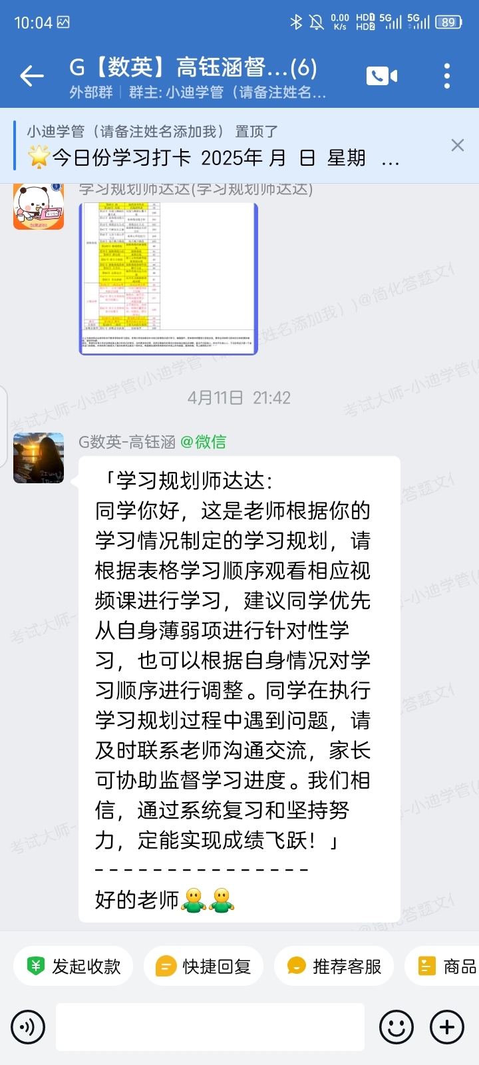Start a voice or video call
The image size is (479, 1065).
coord(382,76)
